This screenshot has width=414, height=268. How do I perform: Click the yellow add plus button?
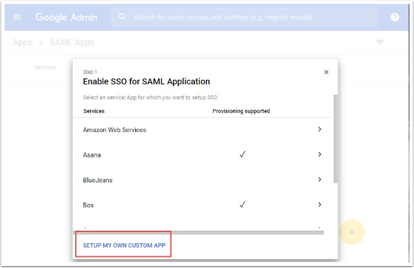pos(352,232)
